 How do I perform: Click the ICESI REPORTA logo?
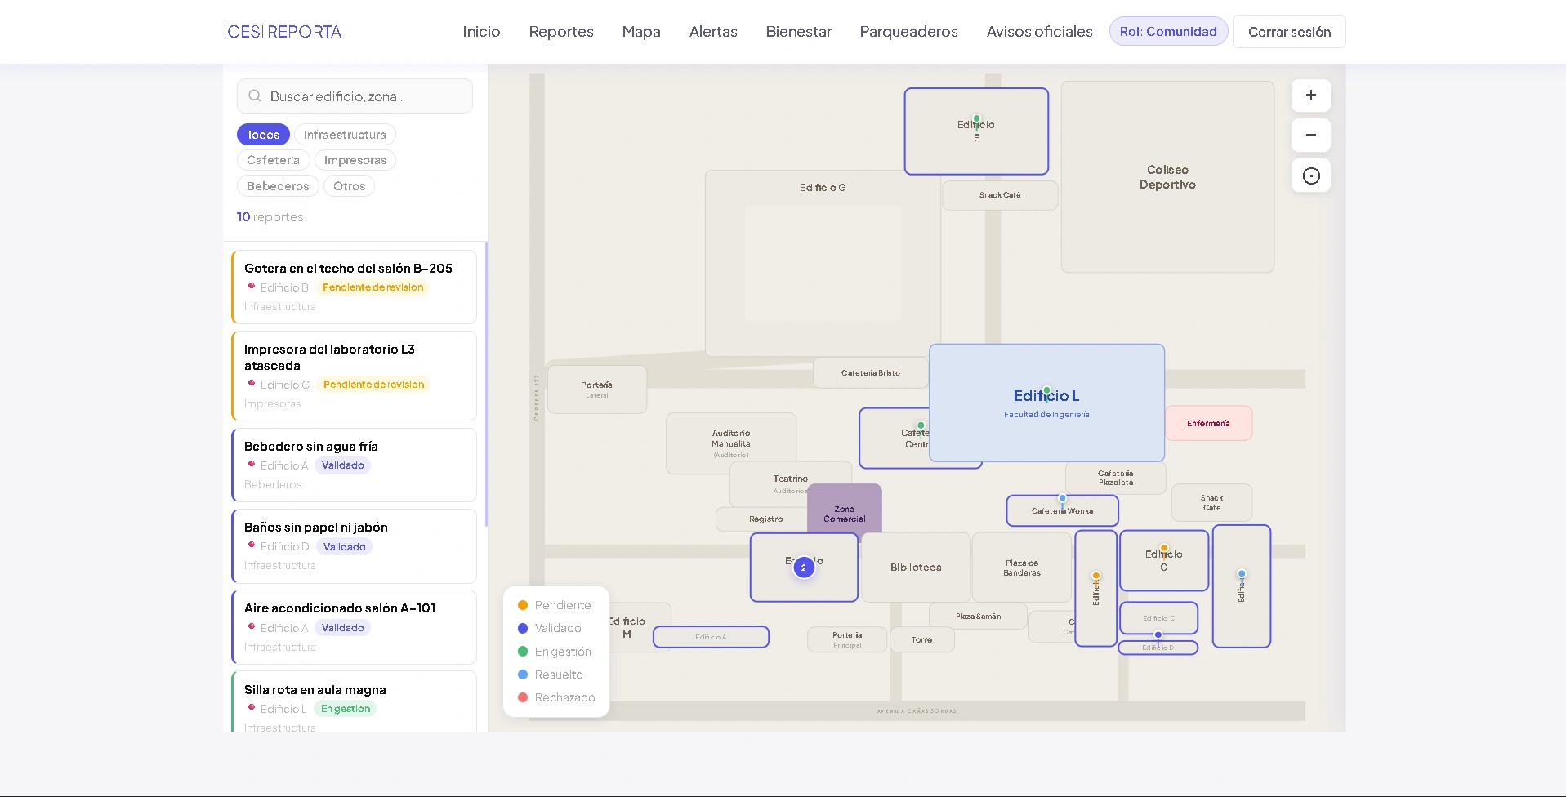pos(283,32)
